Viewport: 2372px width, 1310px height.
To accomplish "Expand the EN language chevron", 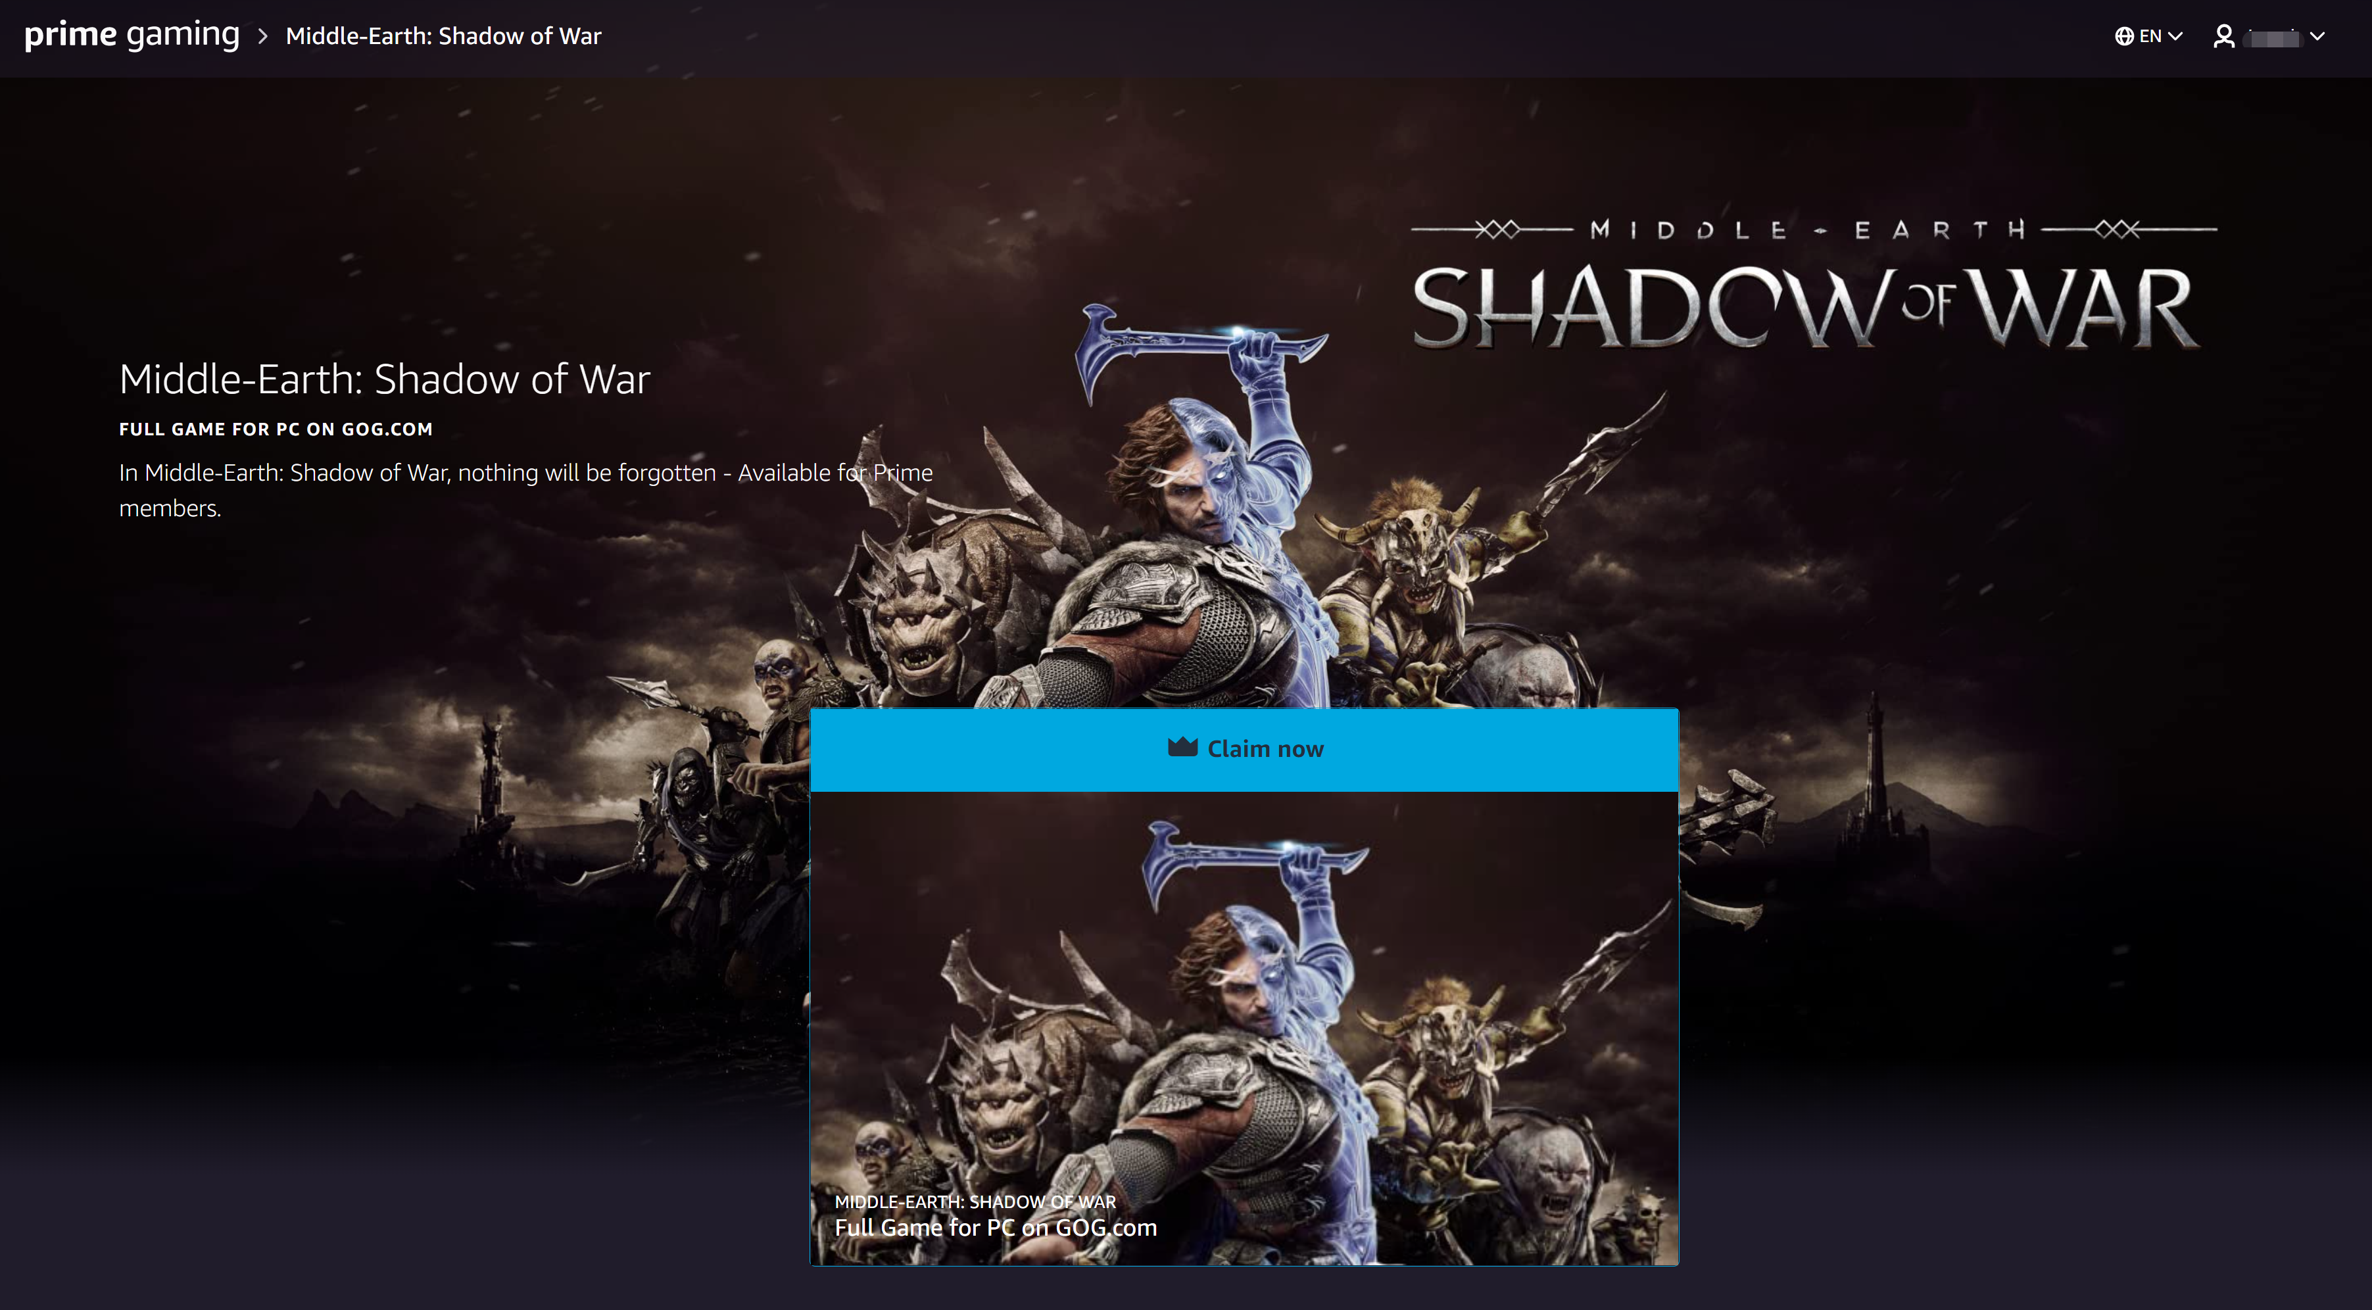I will point(2176,37).
